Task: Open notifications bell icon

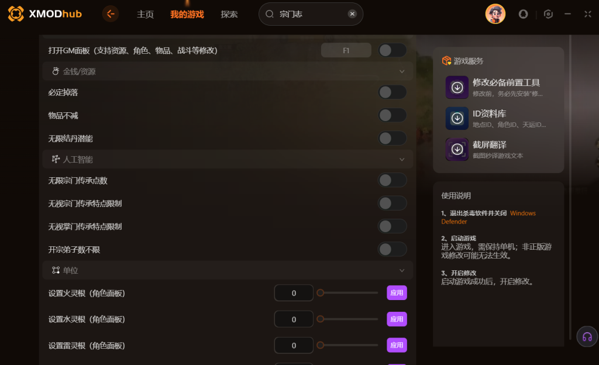Action: (523, 14)
